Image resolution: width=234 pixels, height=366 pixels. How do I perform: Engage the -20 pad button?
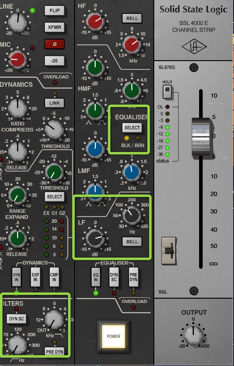[54, 61]
